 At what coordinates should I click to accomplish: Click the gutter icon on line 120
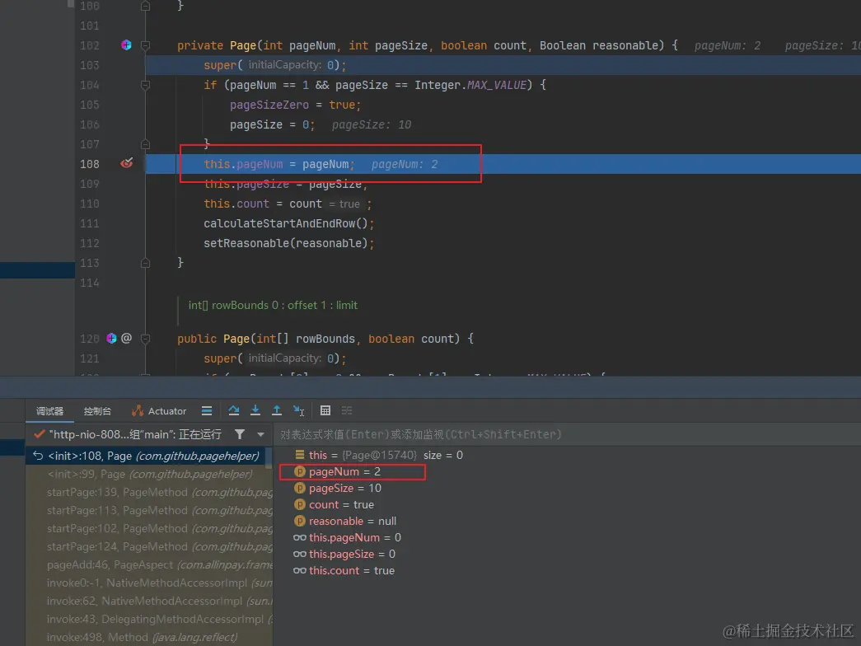coord(111,339)
